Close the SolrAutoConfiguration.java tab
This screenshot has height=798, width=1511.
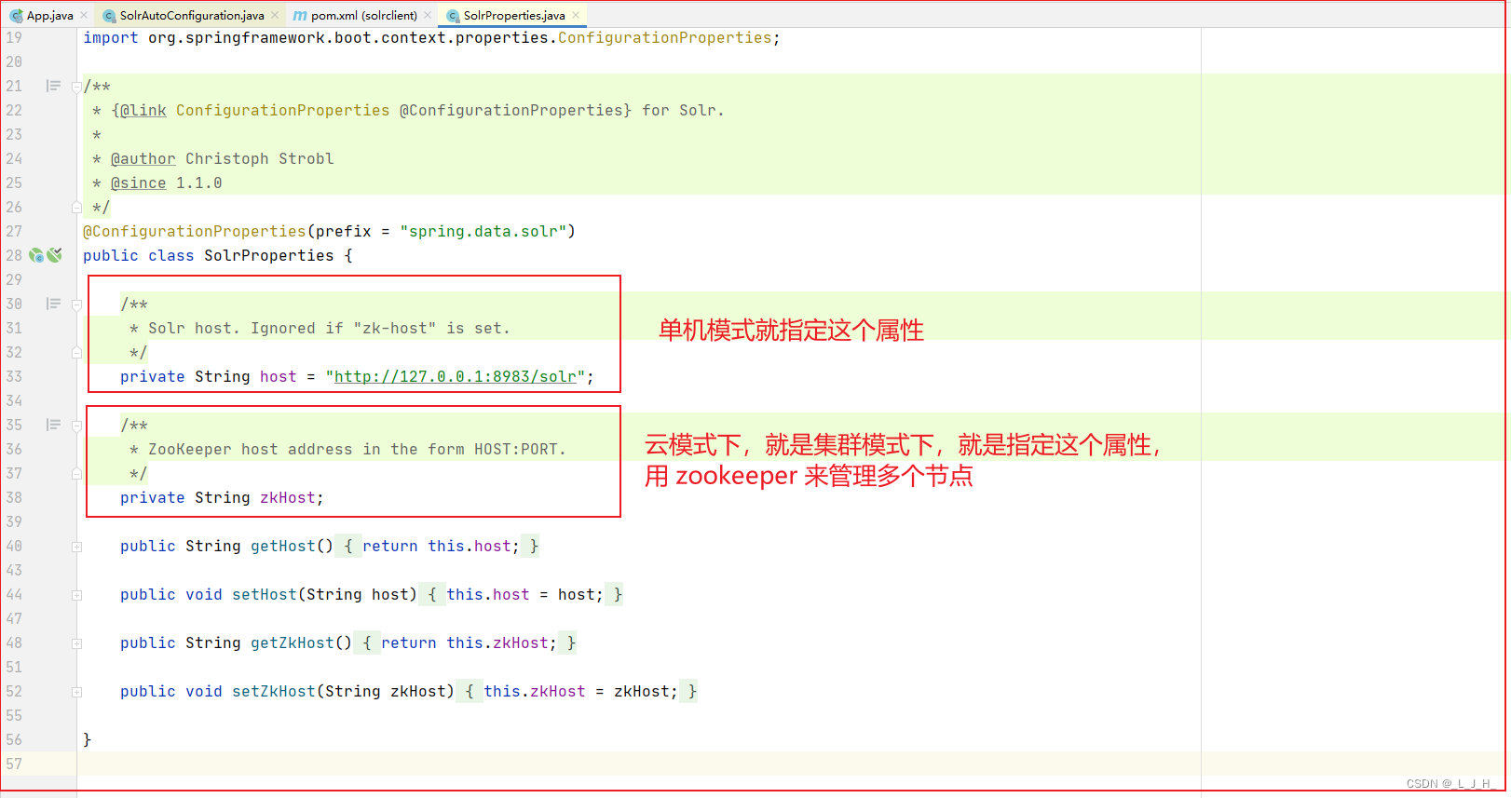point(275,15)
